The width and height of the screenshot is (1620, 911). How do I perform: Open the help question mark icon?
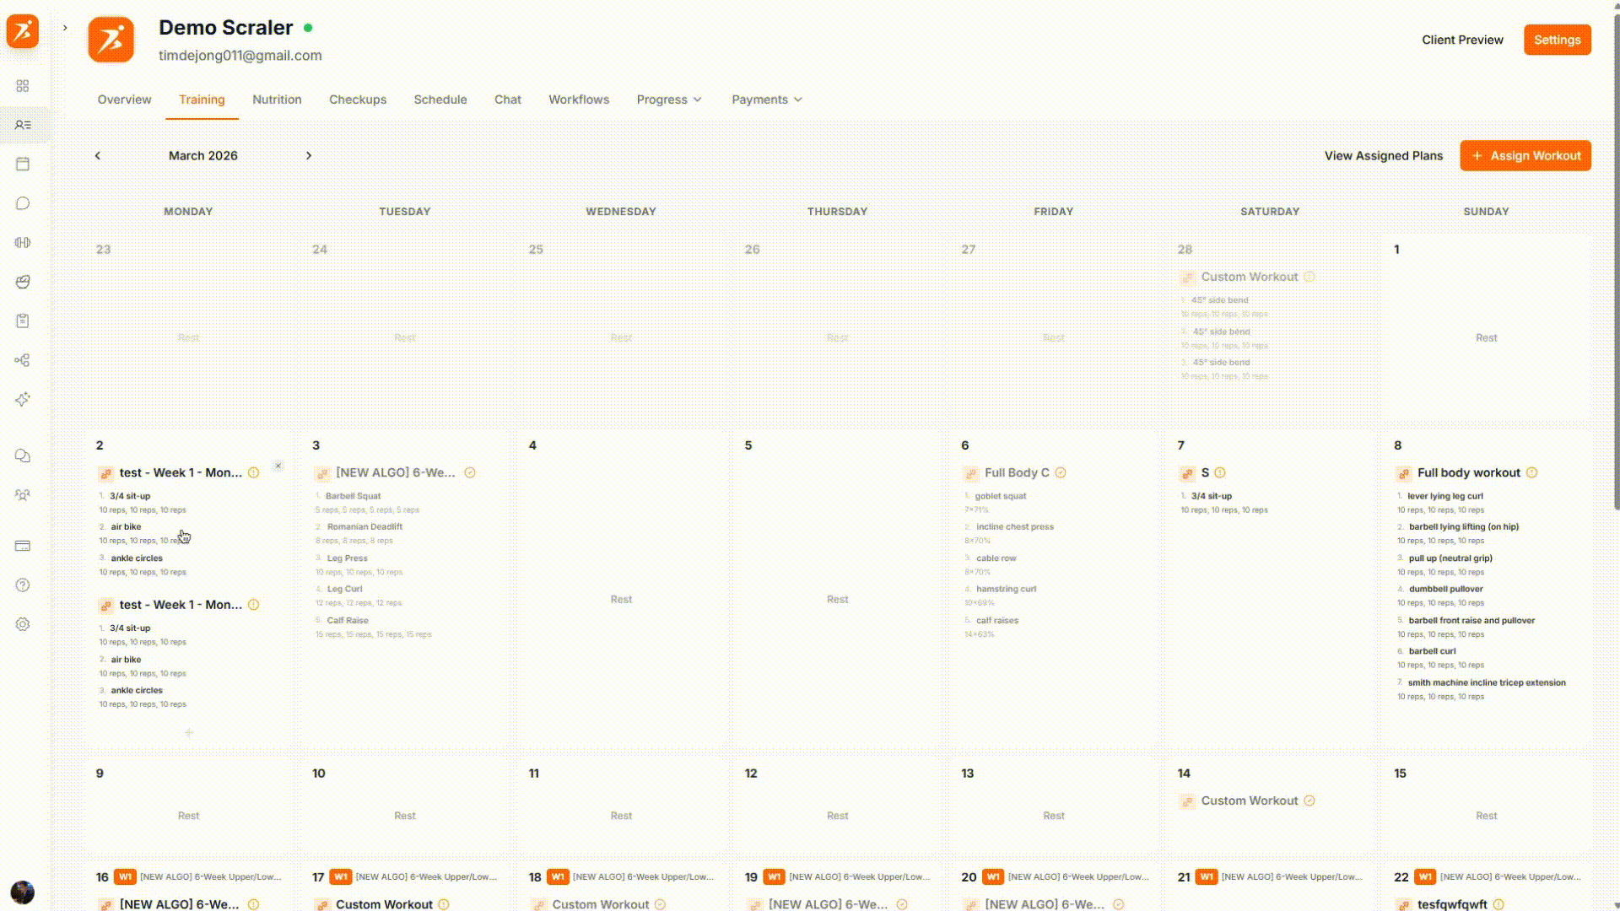click(x=23, y=585)
